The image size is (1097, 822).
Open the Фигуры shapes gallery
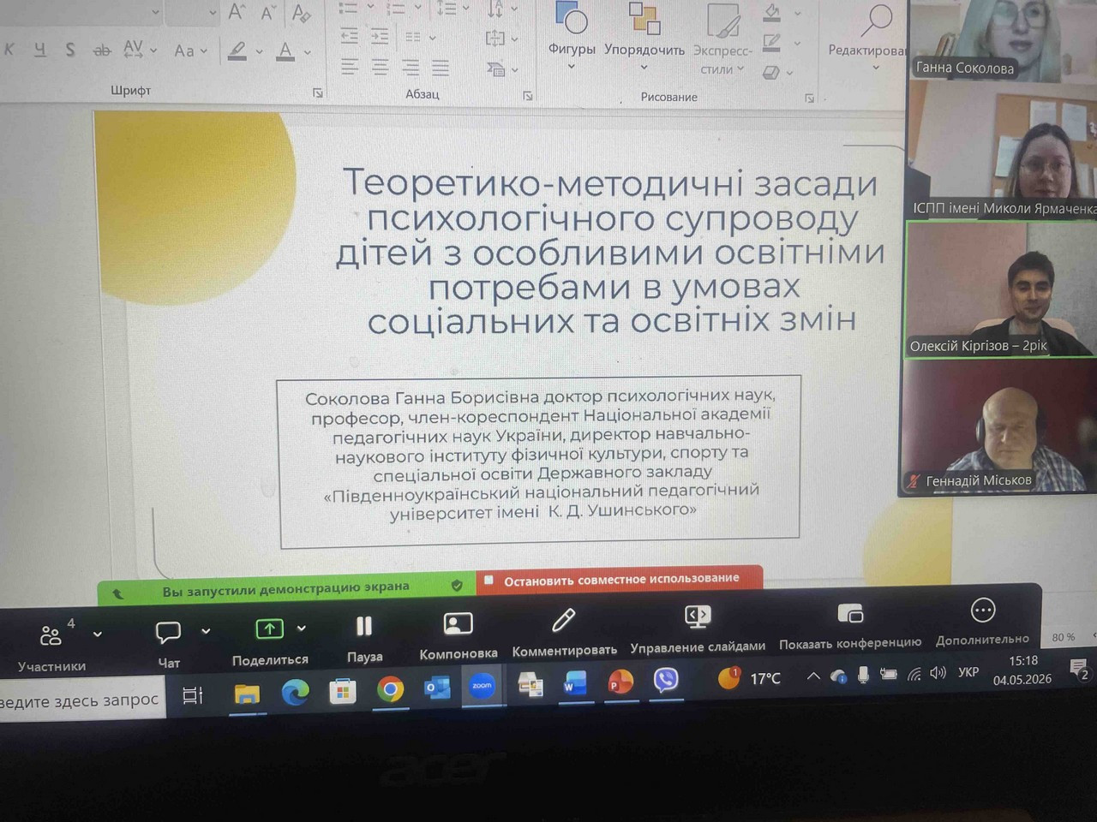(572, 36)
